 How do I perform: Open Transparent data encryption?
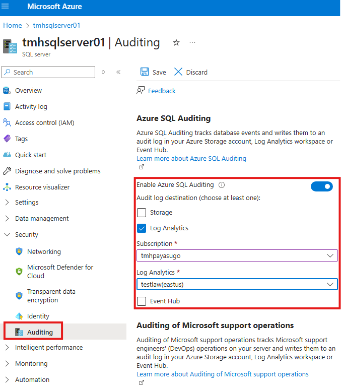point(51,296)
